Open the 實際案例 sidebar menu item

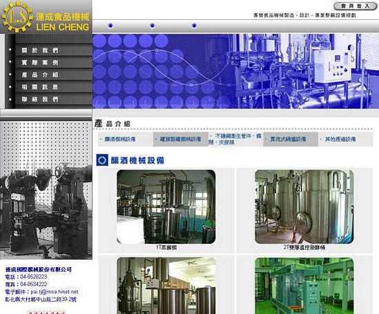click(x=40, y=63)
